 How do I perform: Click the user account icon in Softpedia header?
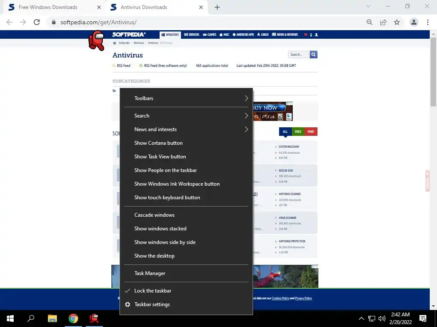[x=316, y=35]
